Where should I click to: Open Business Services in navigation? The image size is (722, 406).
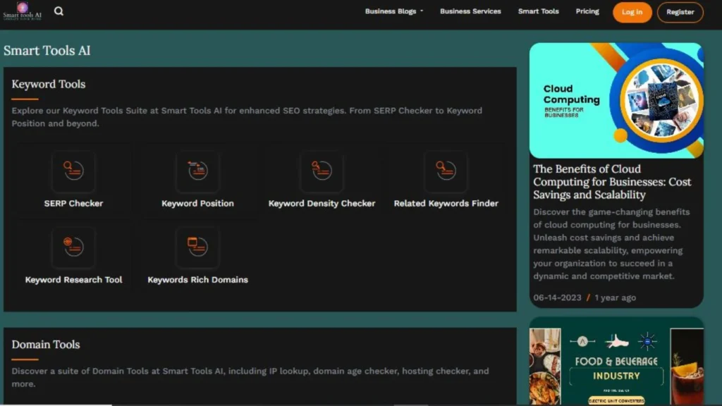[x=470, y=11]
